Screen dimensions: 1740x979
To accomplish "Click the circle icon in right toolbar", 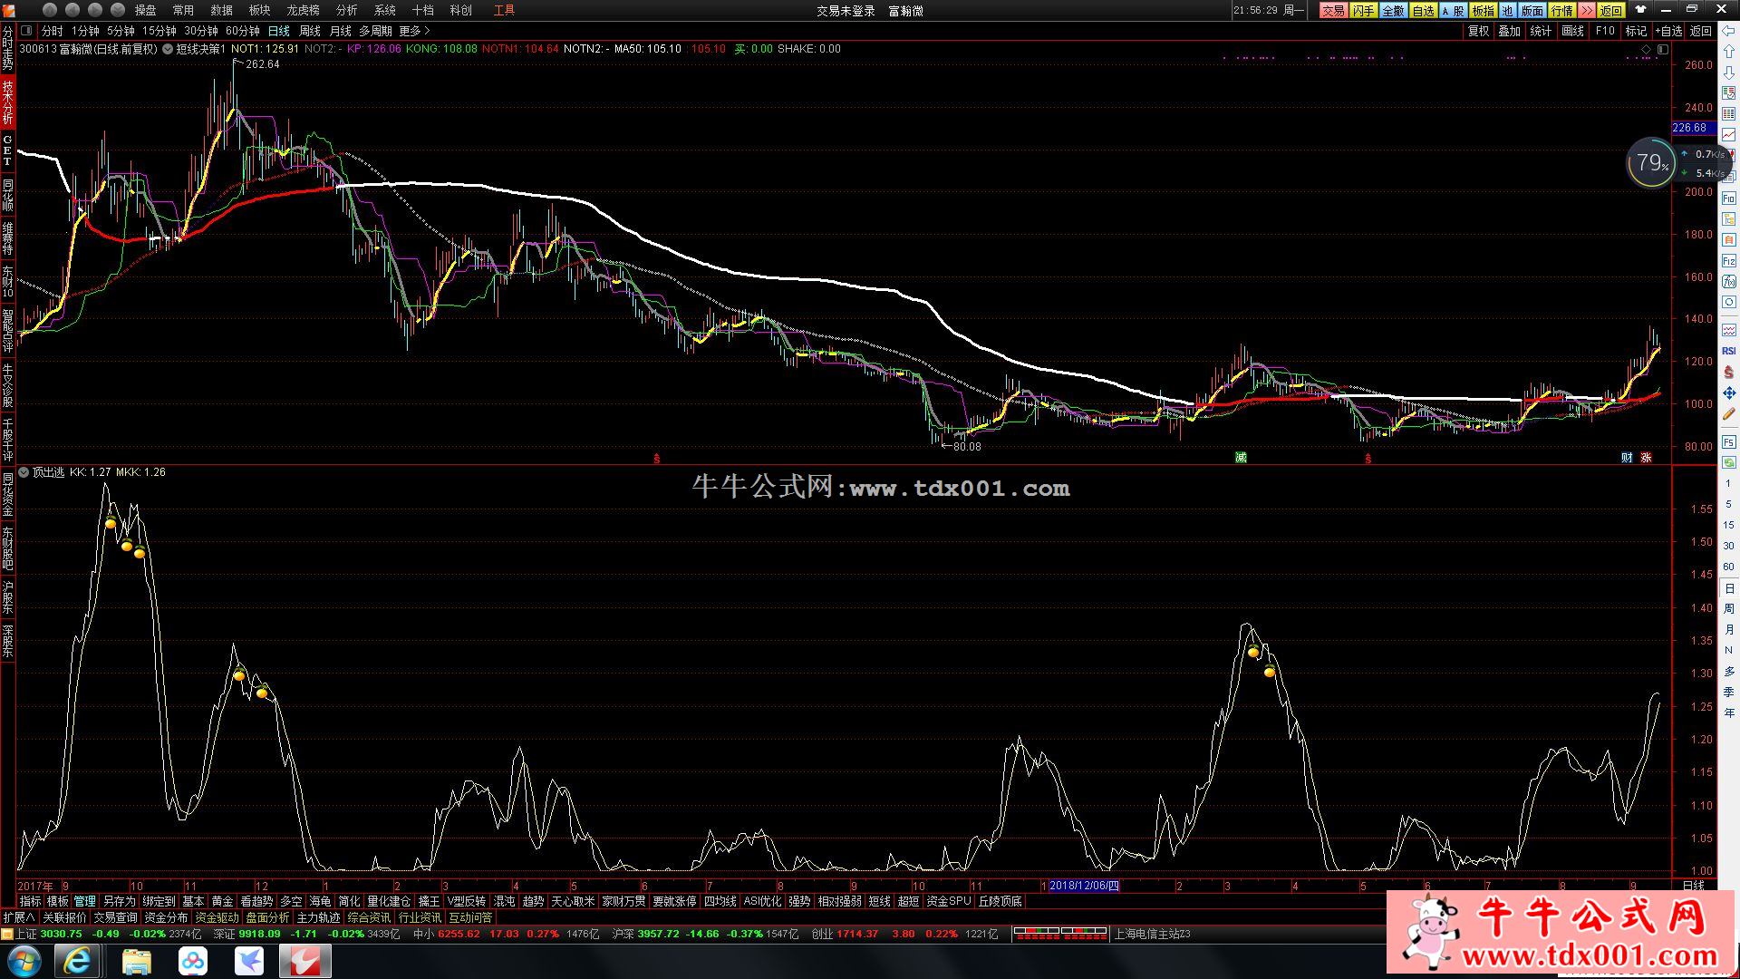I will point(1728,302).
